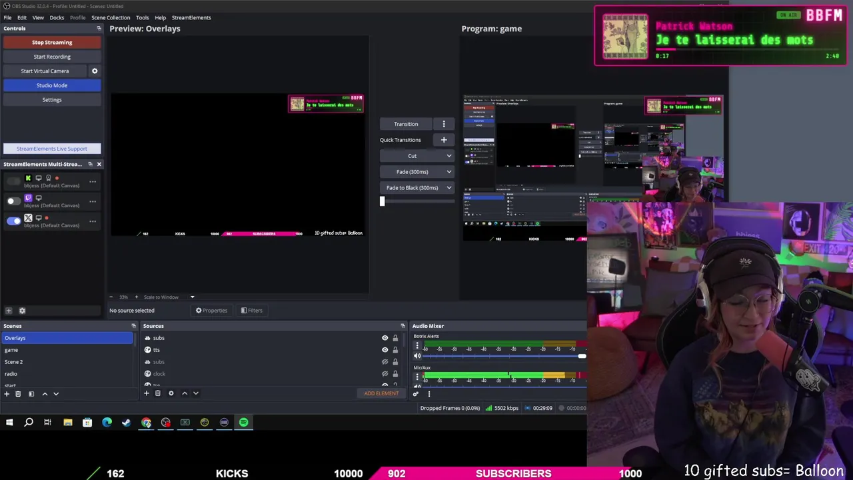Hide the first subs source
The image size is (853, 480).
[385, 338]
